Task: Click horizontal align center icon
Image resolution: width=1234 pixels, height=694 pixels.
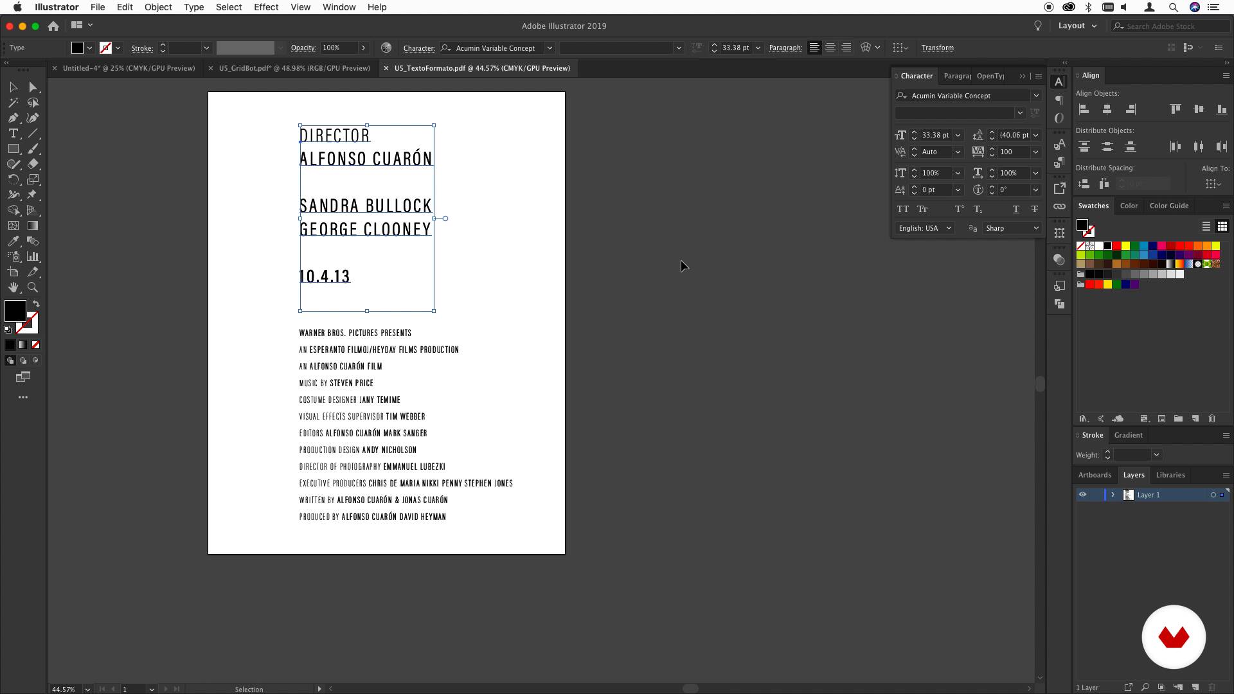Action: [x=1107, y=109]
